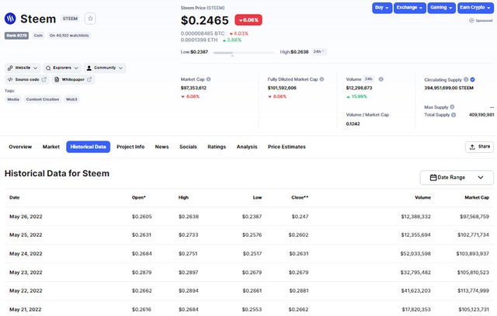The image size is (497, 316).
Task: Switch to the Overview tab
Action: click(20, 147)
